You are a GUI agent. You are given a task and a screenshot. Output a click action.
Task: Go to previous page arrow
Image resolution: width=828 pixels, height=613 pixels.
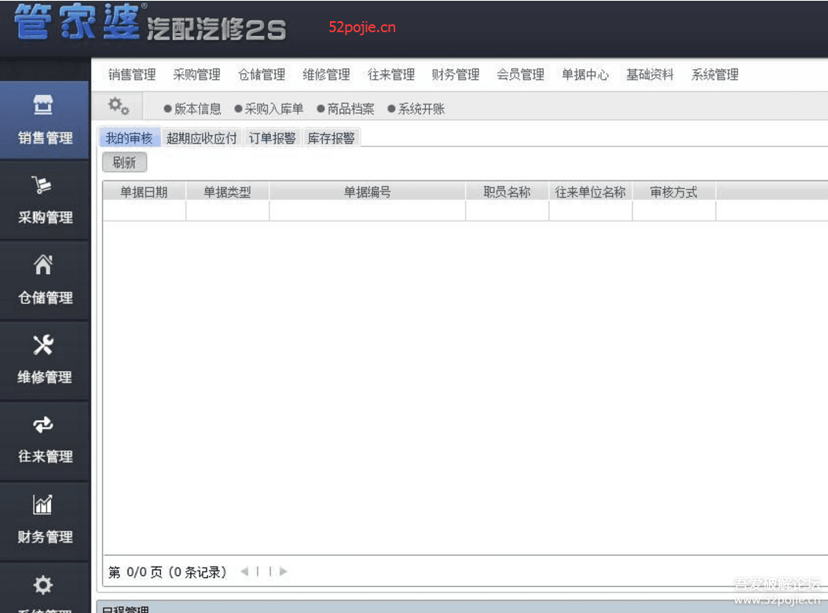tap(244, 571)
